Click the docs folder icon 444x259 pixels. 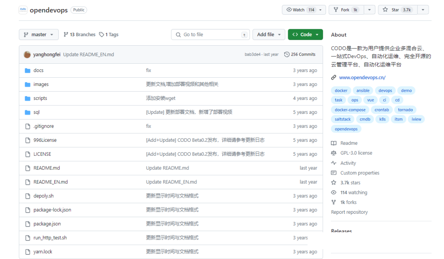tap(28, 70)
